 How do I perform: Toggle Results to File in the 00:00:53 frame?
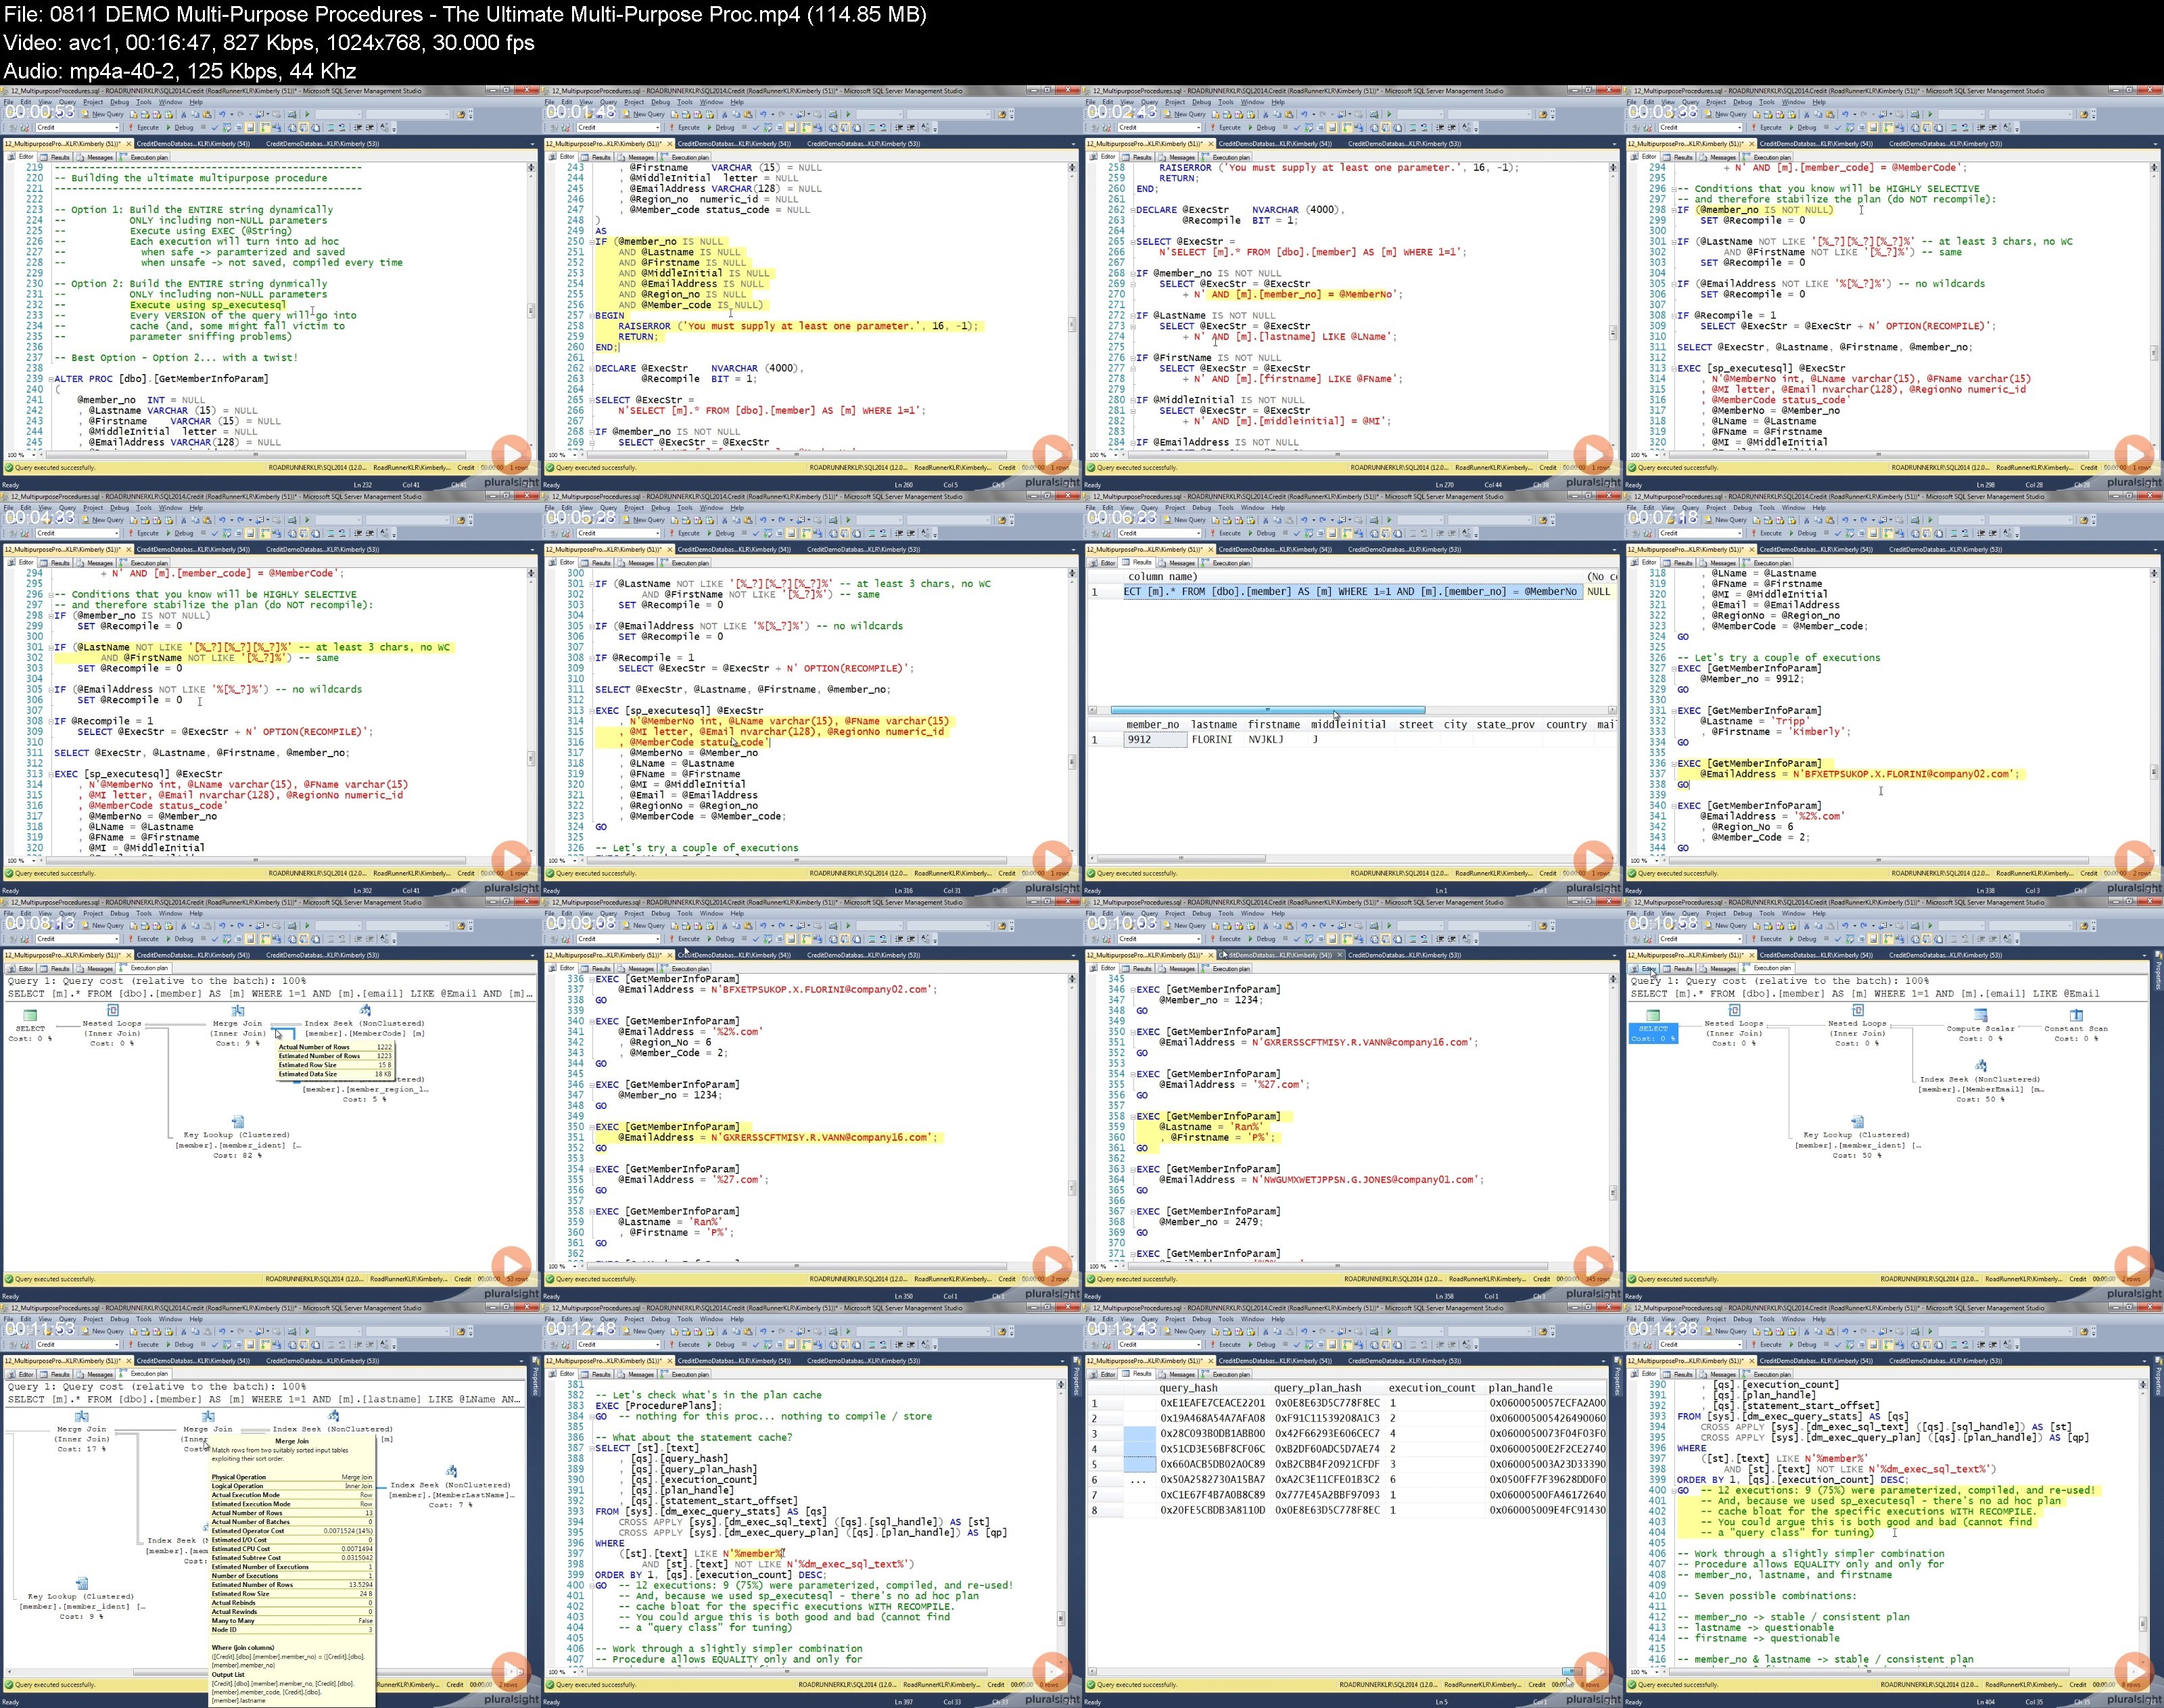315,128
